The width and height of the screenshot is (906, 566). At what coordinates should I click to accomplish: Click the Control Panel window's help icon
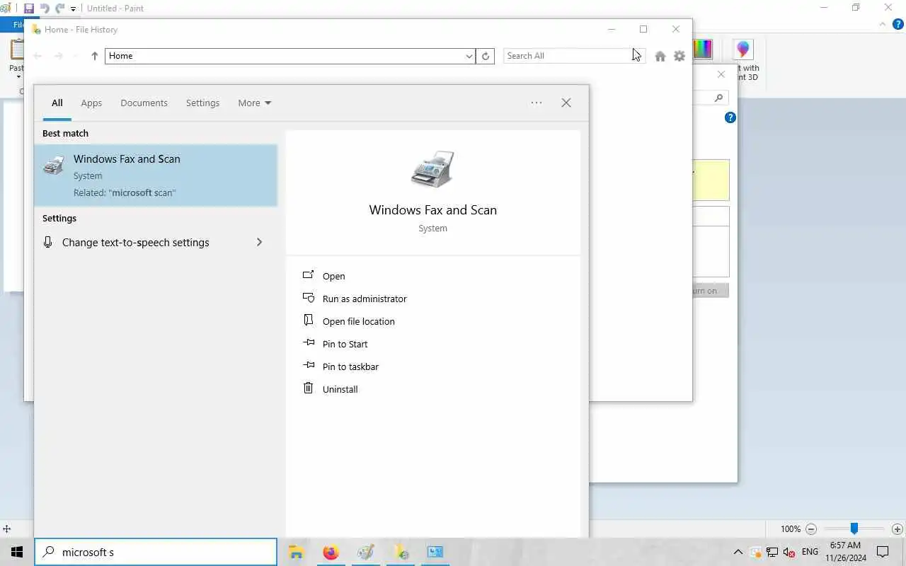pyautogui.click(x=730, y=117)
